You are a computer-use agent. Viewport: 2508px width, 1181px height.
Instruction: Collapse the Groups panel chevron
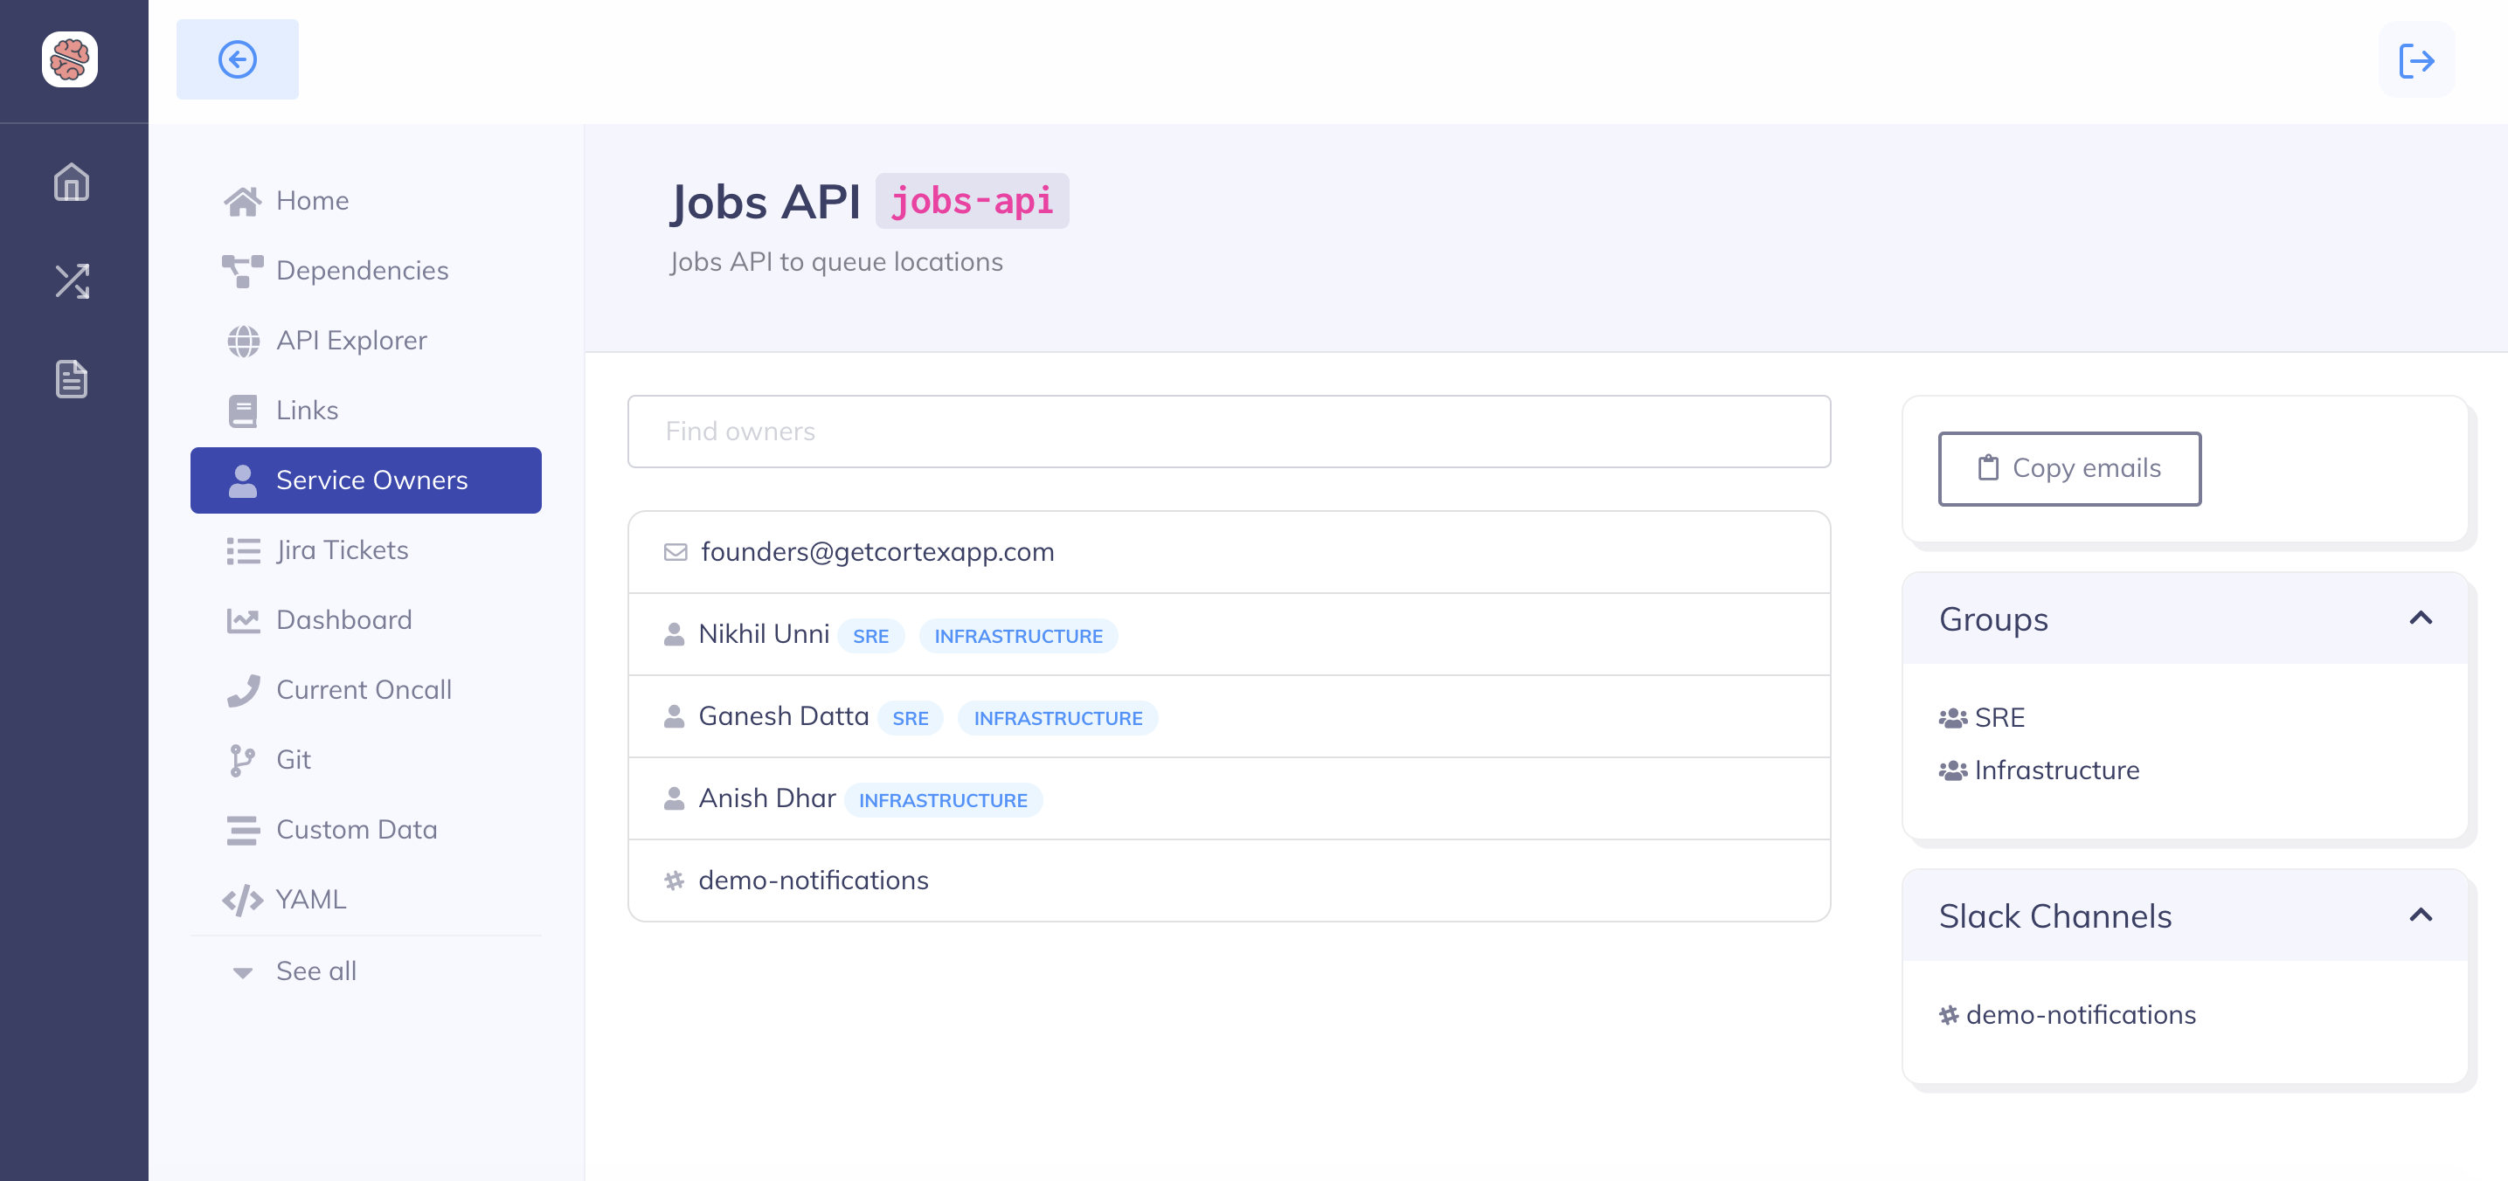(2421, 618)
